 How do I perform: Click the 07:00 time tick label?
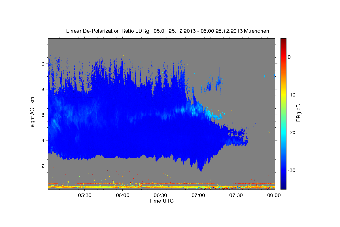pos(198,196)
